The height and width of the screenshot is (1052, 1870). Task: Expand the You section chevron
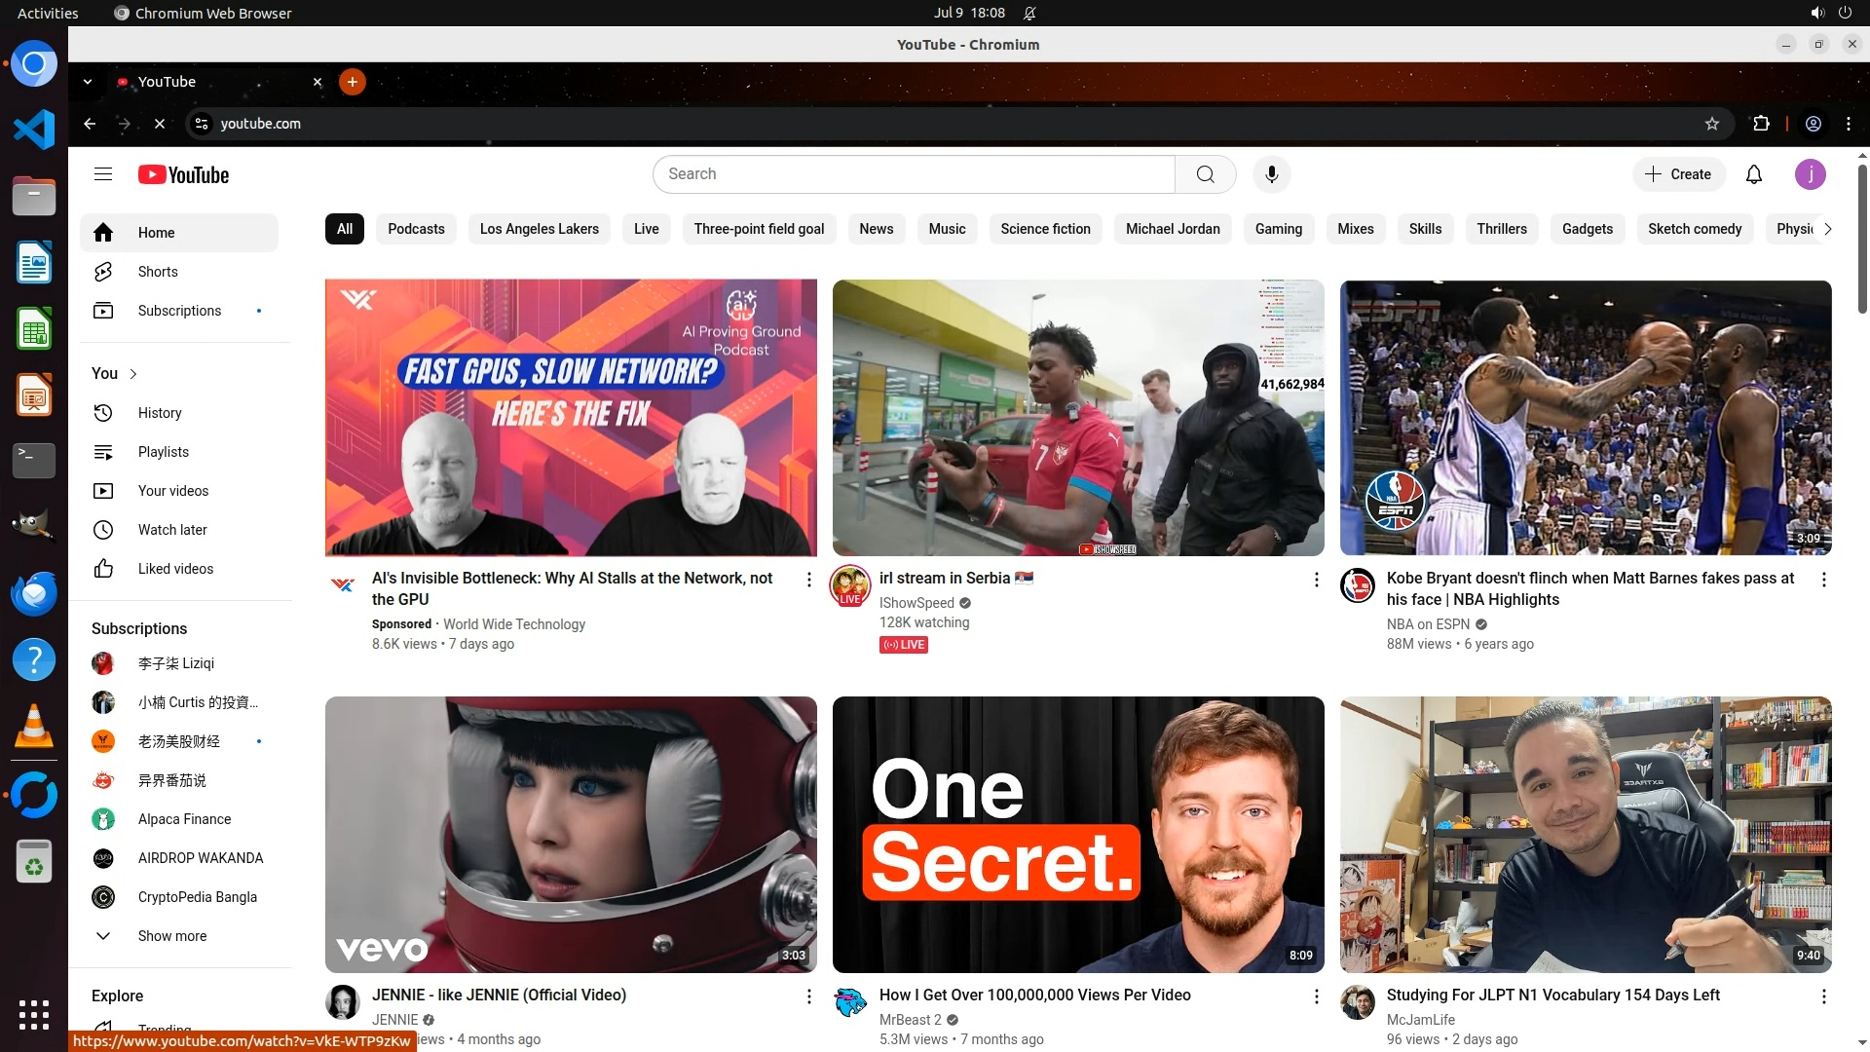[133, 374]
